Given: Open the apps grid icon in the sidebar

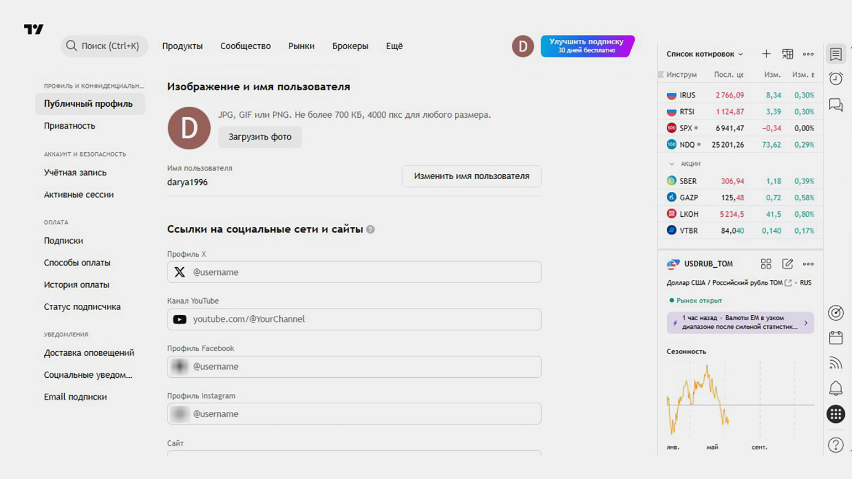Looking at the screenshot, I should click(x=835, y=414).
